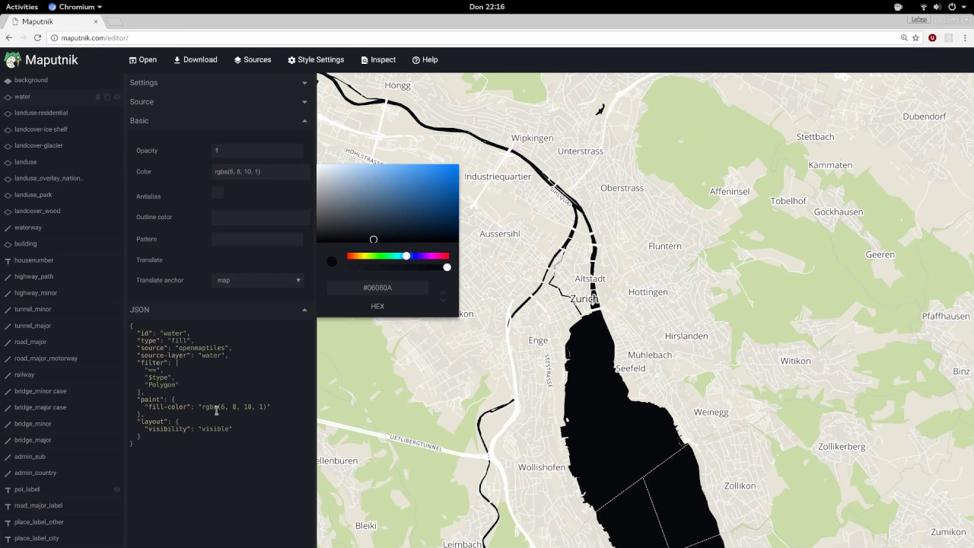Click the poi_label layer text icon
Screen dimensions: 974x548
pos(8,490)
